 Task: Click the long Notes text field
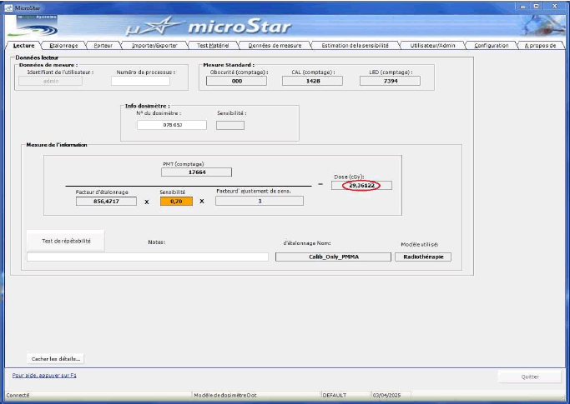[148, 257]
